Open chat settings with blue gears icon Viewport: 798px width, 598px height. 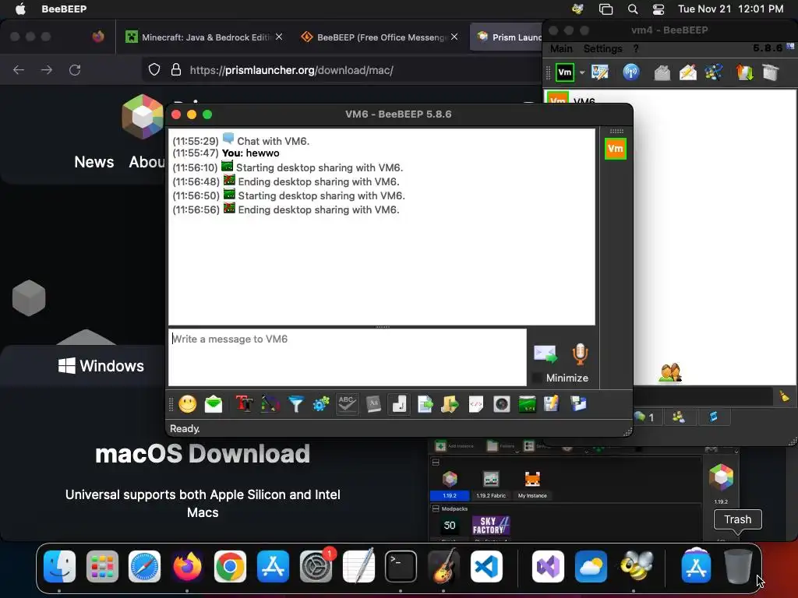pos(321,405)
